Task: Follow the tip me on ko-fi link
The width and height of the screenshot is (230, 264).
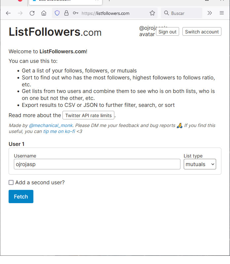Action: tap(59, 131)
